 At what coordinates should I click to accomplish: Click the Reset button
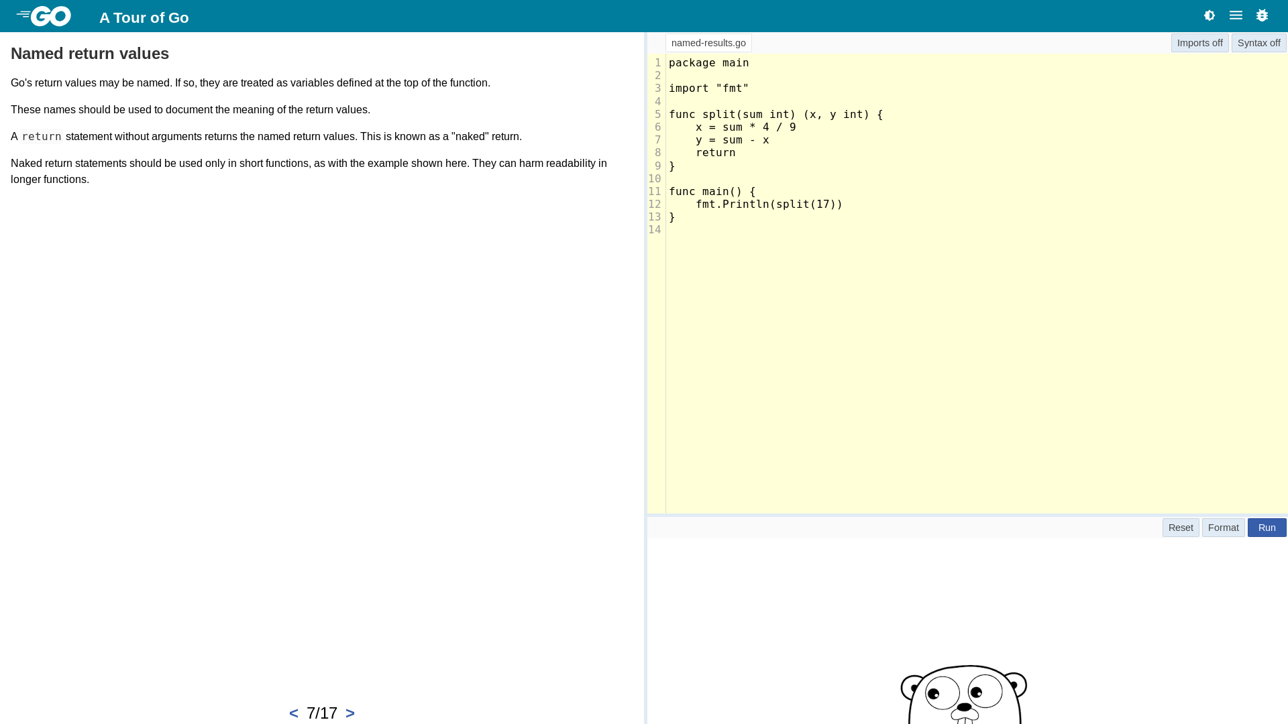click(x=1181, y=528)
